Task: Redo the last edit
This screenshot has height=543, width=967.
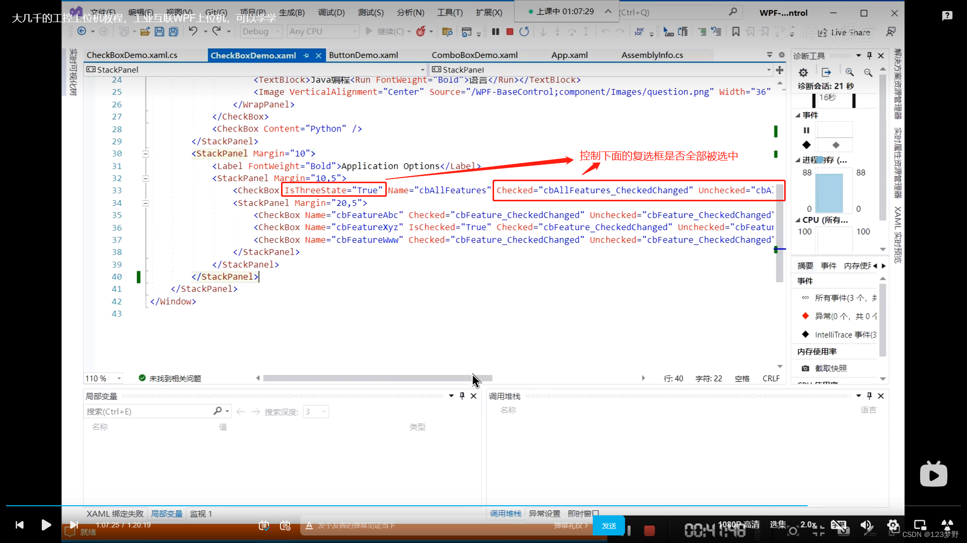Action: (217, 32)
